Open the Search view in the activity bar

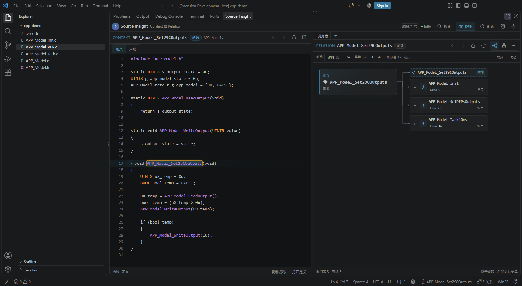coord(8,31)
